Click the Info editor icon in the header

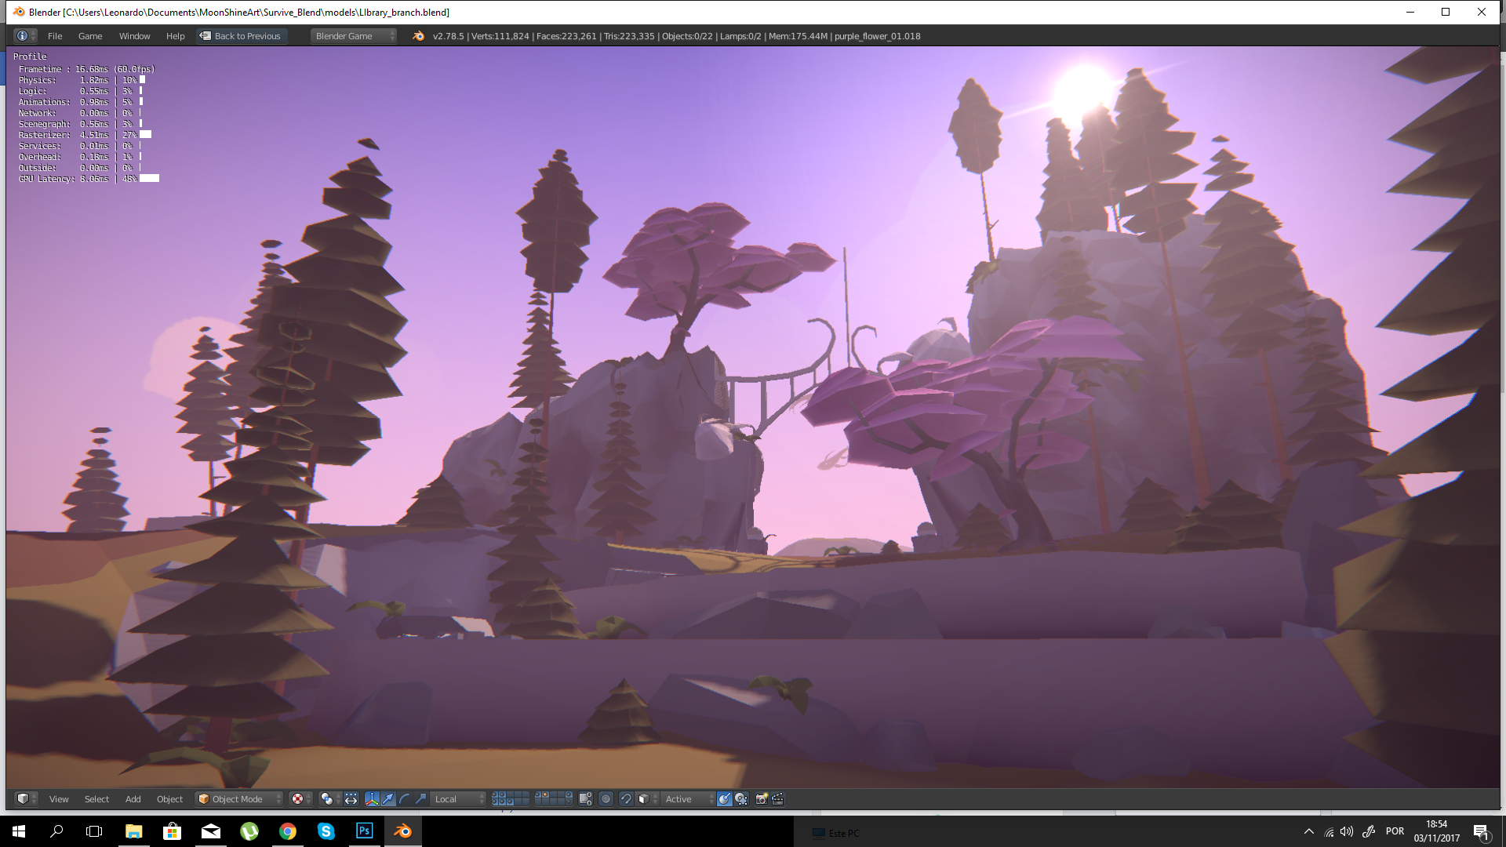pos(21,35)
